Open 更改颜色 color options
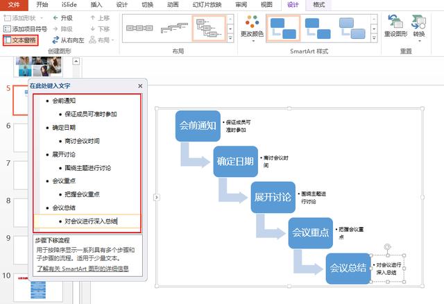This screenshot has width=444, height=304. (252, 29)
